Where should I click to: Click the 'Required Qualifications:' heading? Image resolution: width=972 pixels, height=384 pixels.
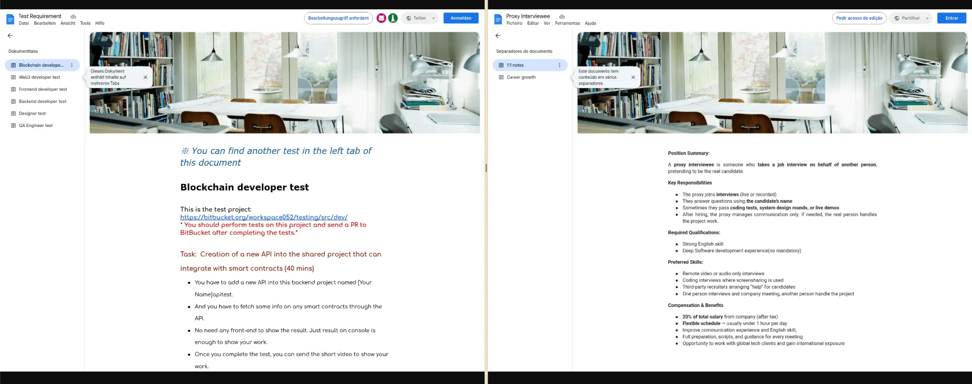click(x=694, y=233)
